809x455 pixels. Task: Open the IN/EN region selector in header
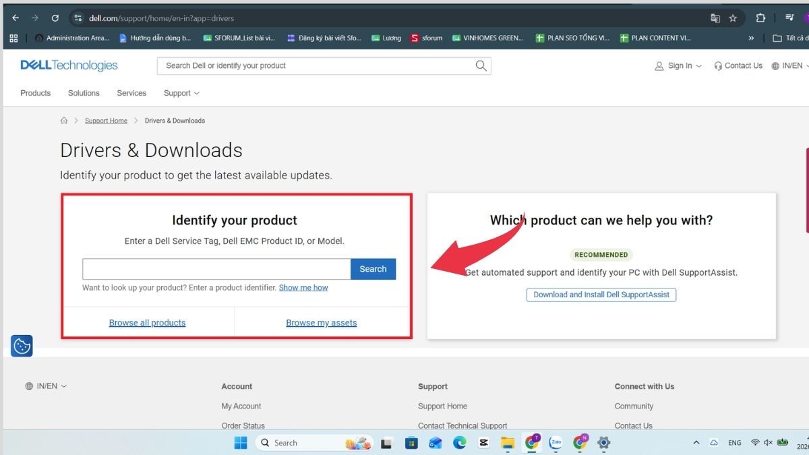click(x=789, y=65)
